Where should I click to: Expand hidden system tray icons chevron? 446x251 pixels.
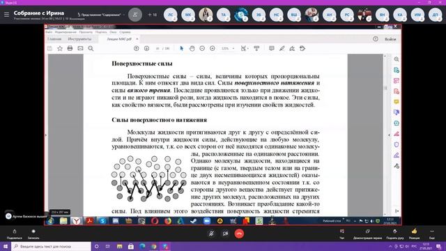pyautogui.click(x=390, y=246)
